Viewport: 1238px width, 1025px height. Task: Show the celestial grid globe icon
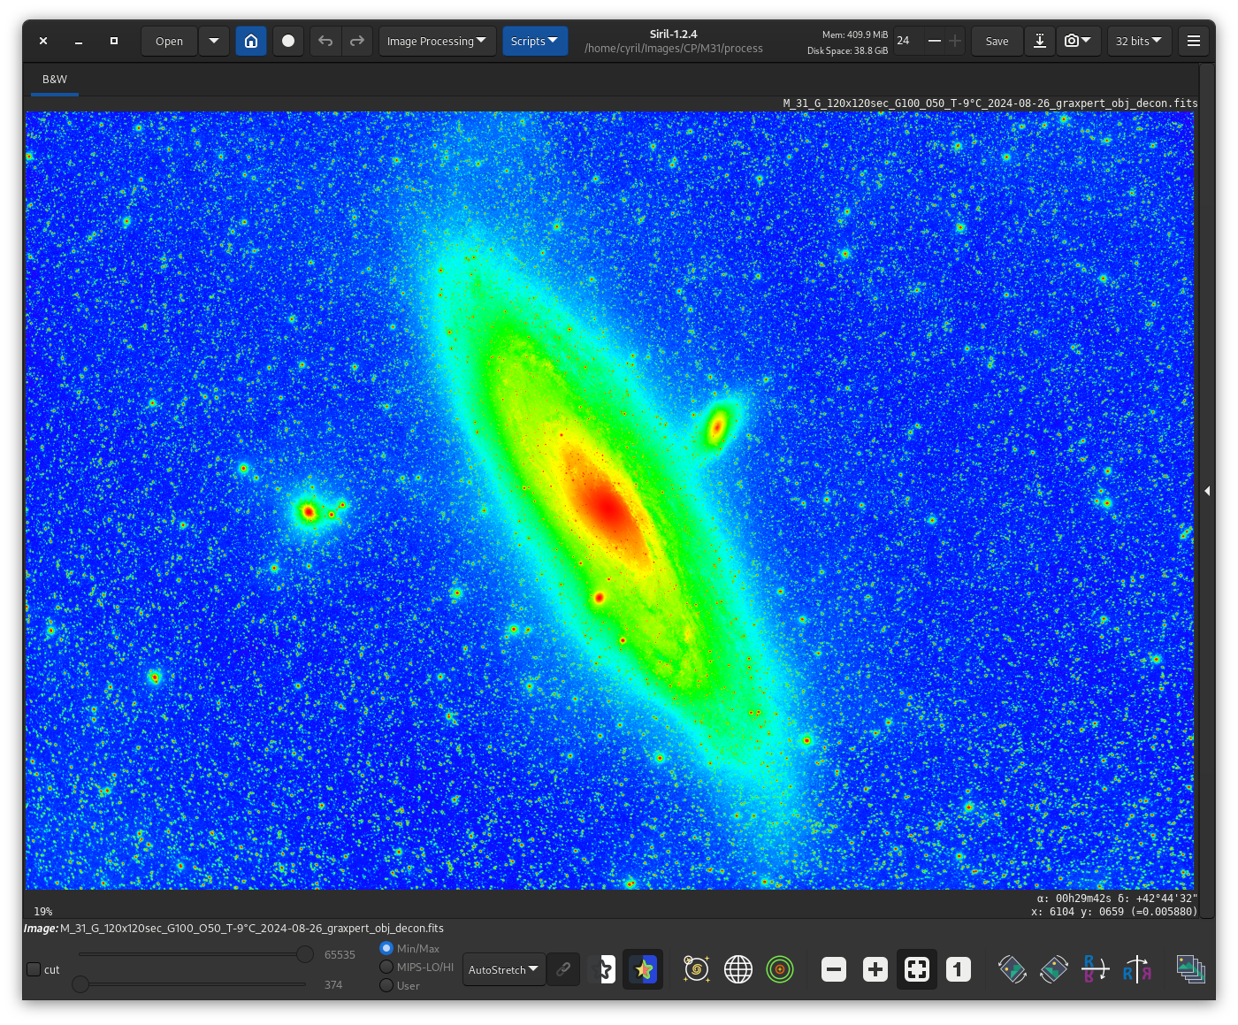[737, 970]
